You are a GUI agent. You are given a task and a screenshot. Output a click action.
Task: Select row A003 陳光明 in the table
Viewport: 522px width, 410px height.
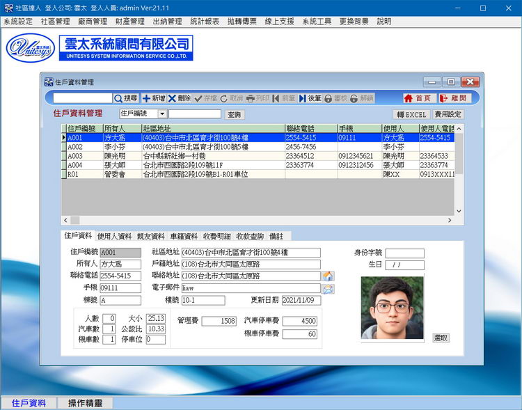pos(209,157)
